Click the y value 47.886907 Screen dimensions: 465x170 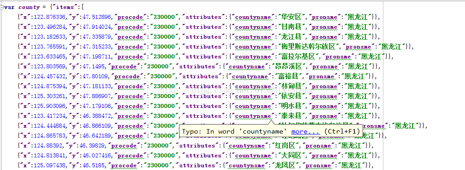(97, 96)
